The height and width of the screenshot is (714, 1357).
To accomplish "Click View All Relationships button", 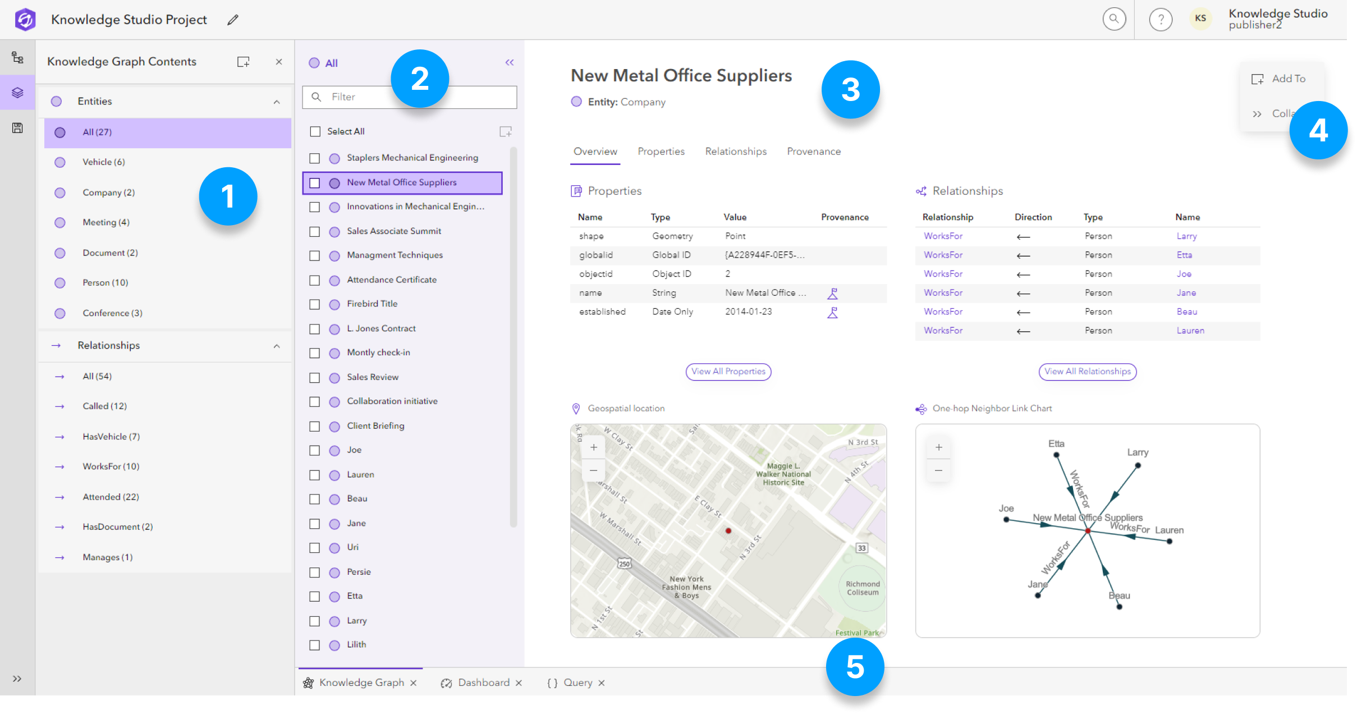I will coord(1087,370).
